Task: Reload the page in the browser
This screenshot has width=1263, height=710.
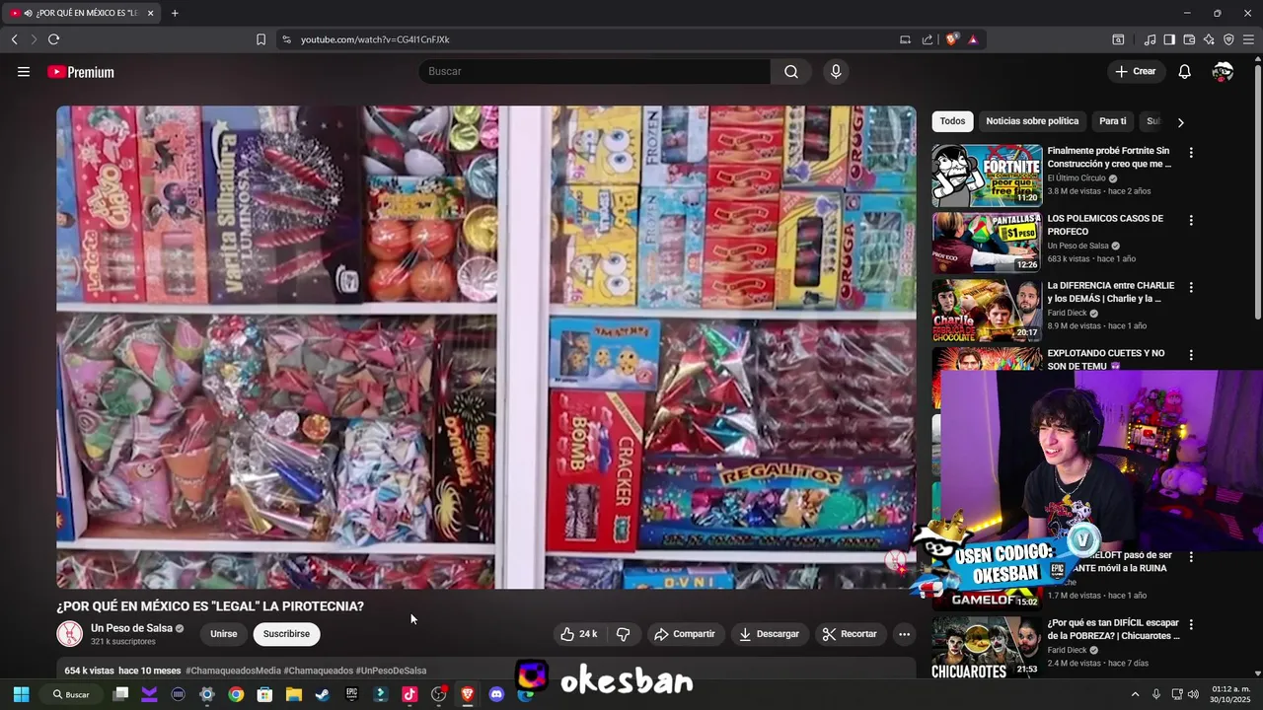Action: coord(53,39)
